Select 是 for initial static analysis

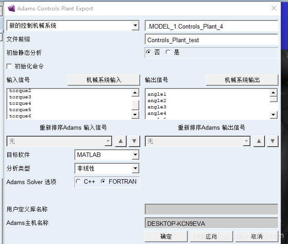pos(168,52)
